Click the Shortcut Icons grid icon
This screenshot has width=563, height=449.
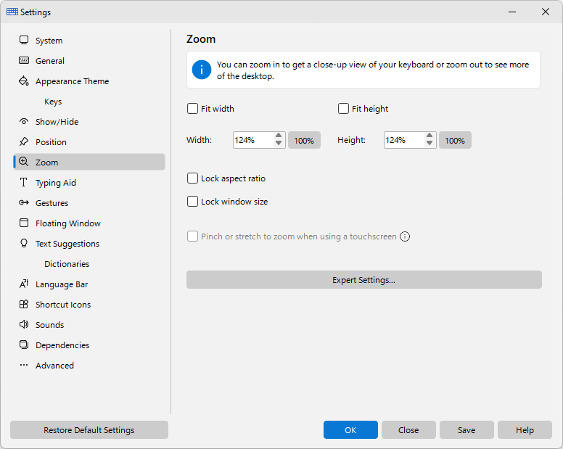24,305
